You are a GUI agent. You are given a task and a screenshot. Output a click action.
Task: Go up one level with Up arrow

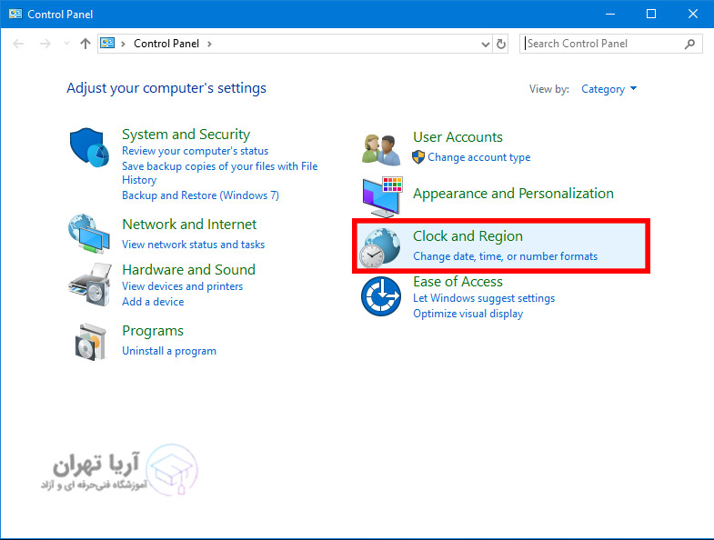pos(85,44)
